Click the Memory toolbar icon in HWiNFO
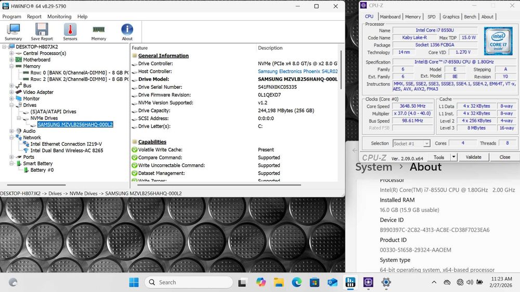 [98, 32]
